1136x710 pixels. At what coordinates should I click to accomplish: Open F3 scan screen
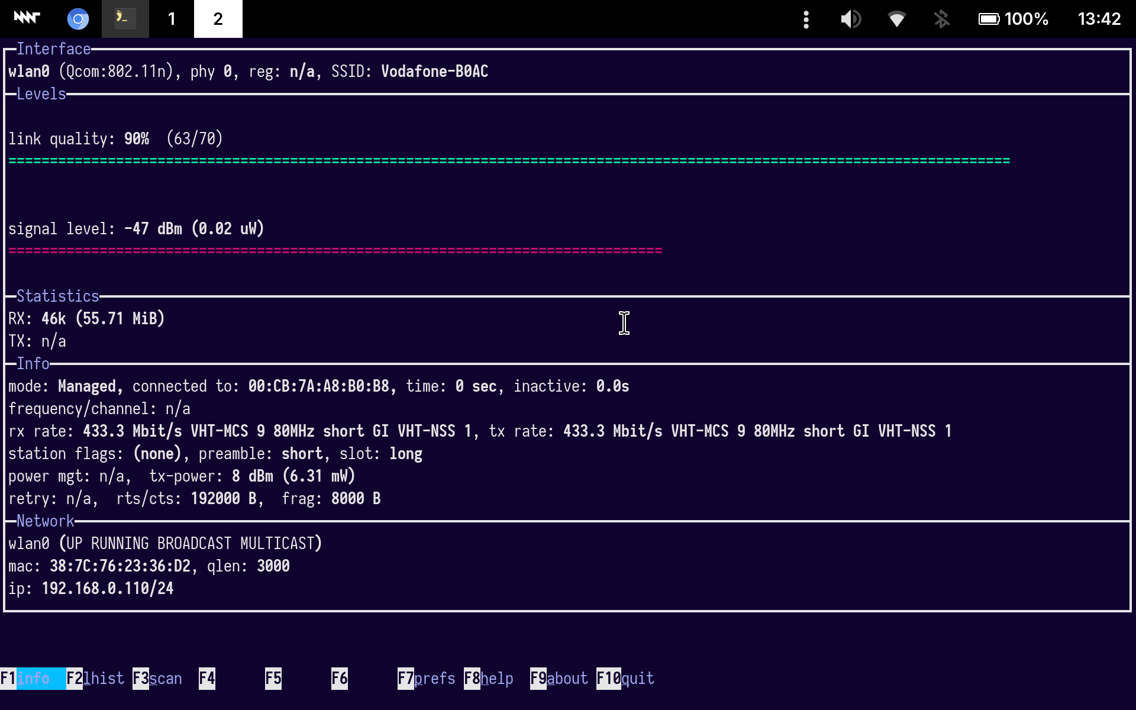pos(157,678)
